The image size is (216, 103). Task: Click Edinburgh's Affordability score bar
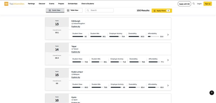(153, 37)
